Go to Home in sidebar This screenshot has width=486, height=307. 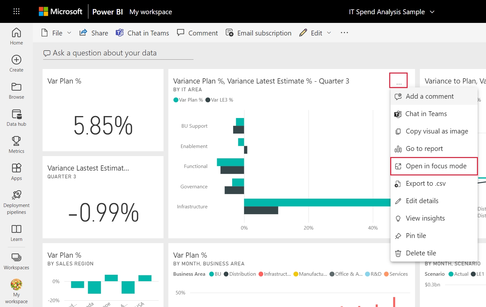point(16,36)
